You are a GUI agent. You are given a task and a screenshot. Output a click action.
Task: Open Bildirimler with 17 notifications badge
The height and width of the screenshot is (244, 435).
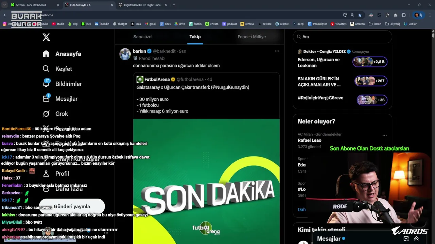tap(62, 84)
